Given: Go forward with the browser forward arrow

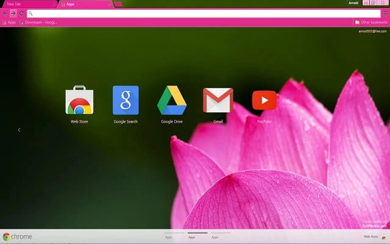Looking at the screenshot, I should (x=13, y=13).
